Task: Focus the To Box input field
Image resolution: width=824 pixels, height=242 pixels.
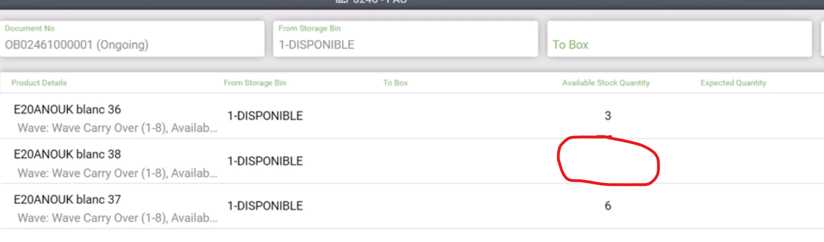Action: (x=679, y=44)
